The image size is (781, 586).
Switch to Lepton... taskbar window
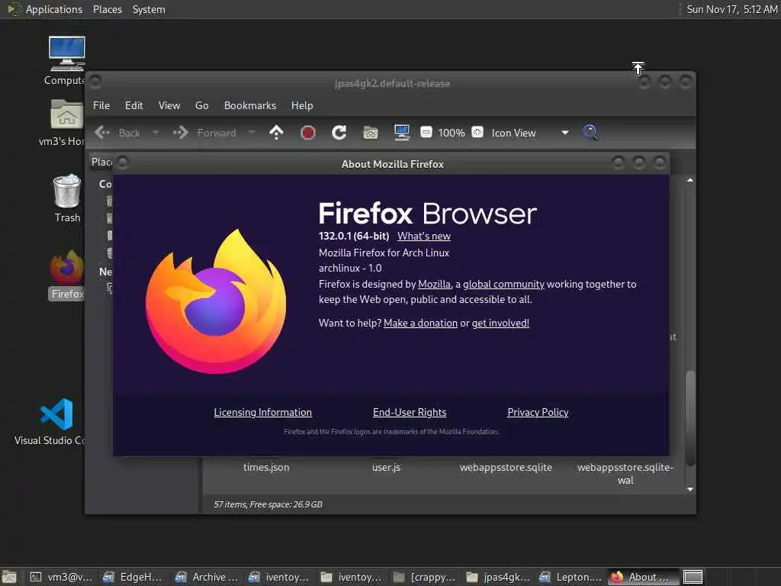[x=570, y=577]
